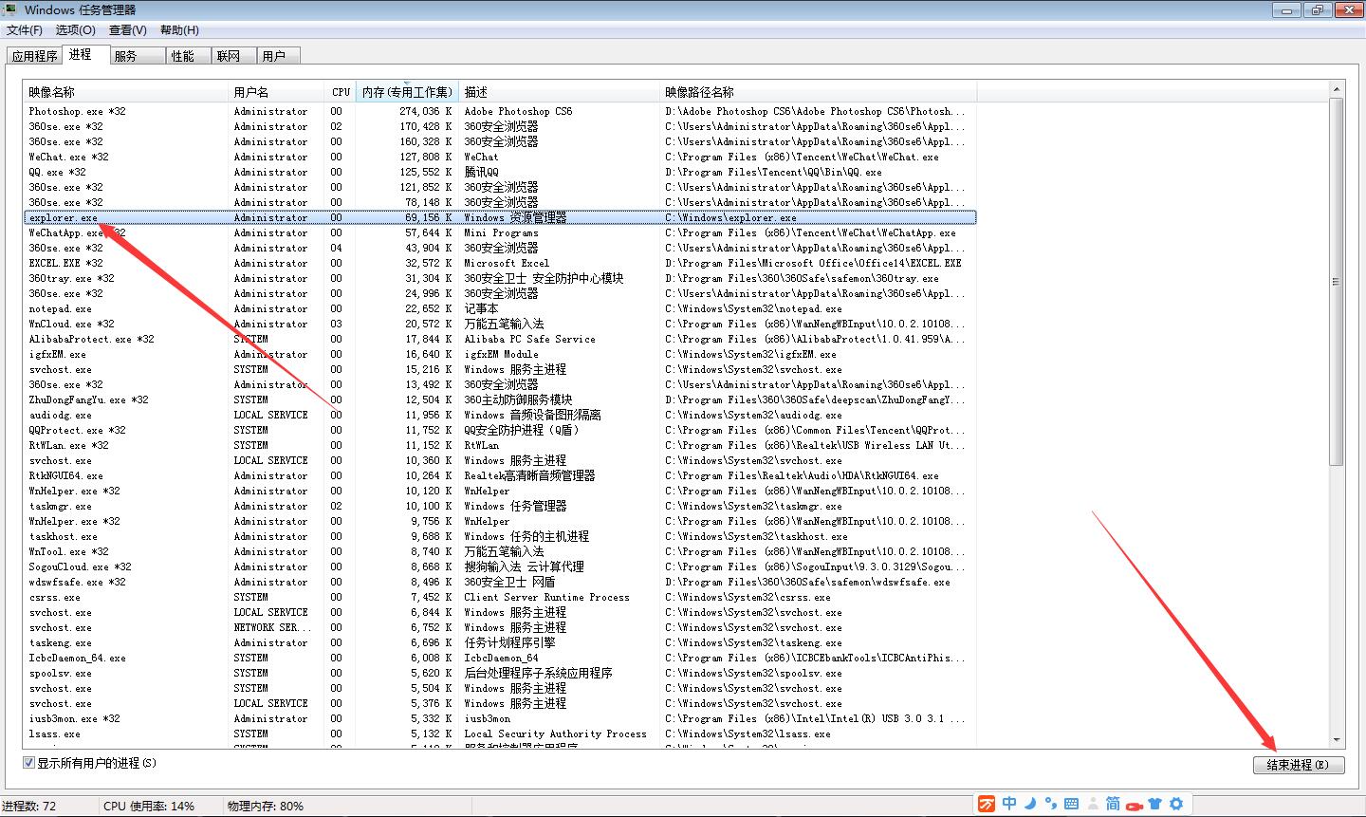The height and width of the screenshot is (817, 1366).
Task: Switch to the 服务 tab
Action: (x=138, y=56)
